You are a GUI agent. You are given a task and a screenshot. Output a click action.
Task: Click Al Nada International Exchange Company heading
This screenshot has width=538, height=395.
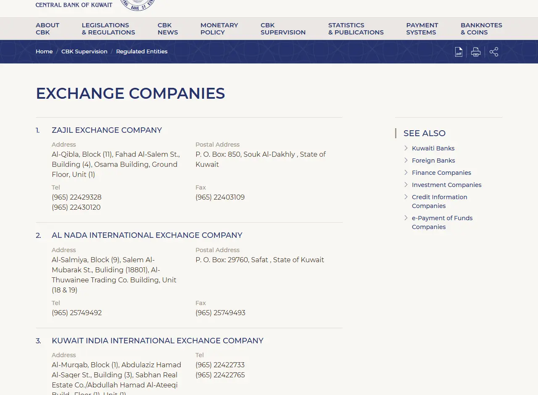(147, 235)
